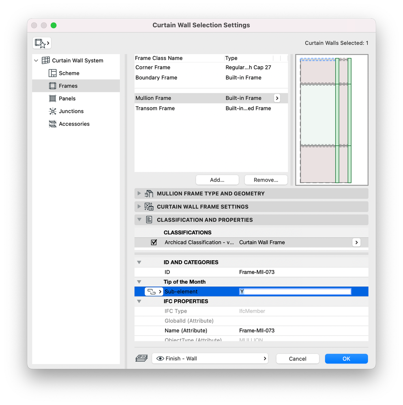Screen dimensions: 403x405
Task: Select the Transom Frame row
Action: (x=211, y=108)
